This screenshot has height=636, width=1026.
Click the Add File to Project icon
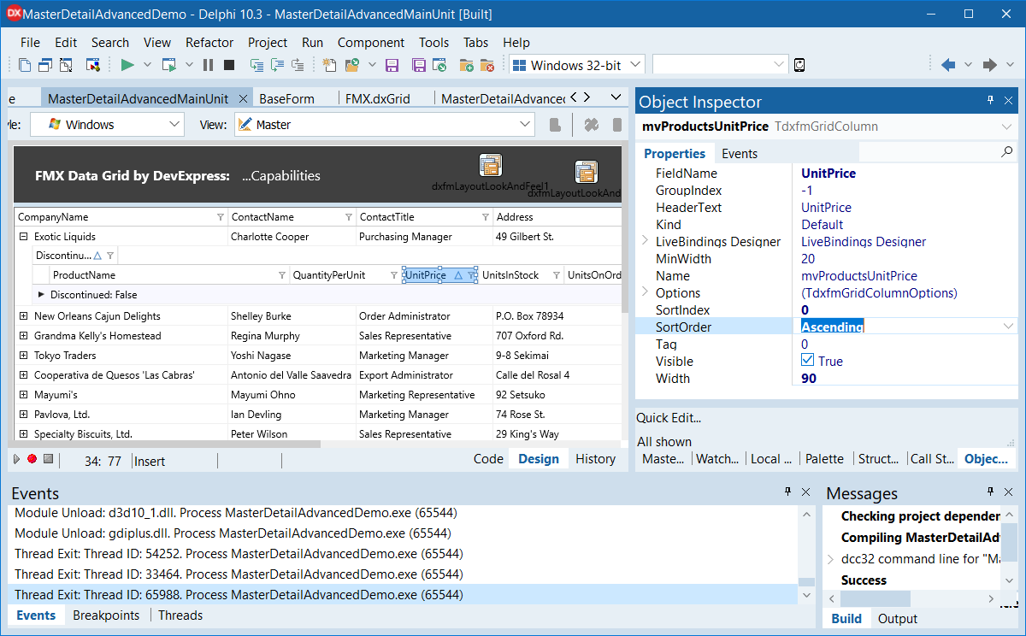pos(467,65)
